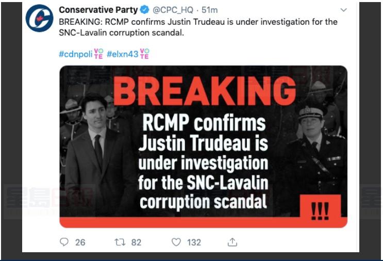Viewport: 383px width, 261px height.
Task: Open the Conservative Party account name link
Action: 98,10
